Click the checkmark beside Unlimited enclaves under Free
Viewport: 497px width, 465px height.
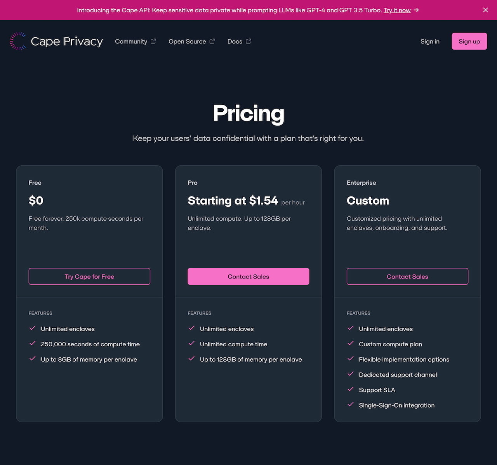point(33,328)
